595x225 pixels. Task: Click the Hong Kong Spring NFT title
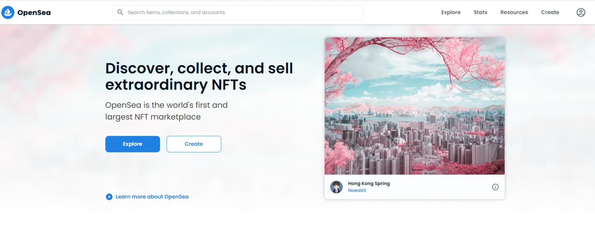point(369,183)
